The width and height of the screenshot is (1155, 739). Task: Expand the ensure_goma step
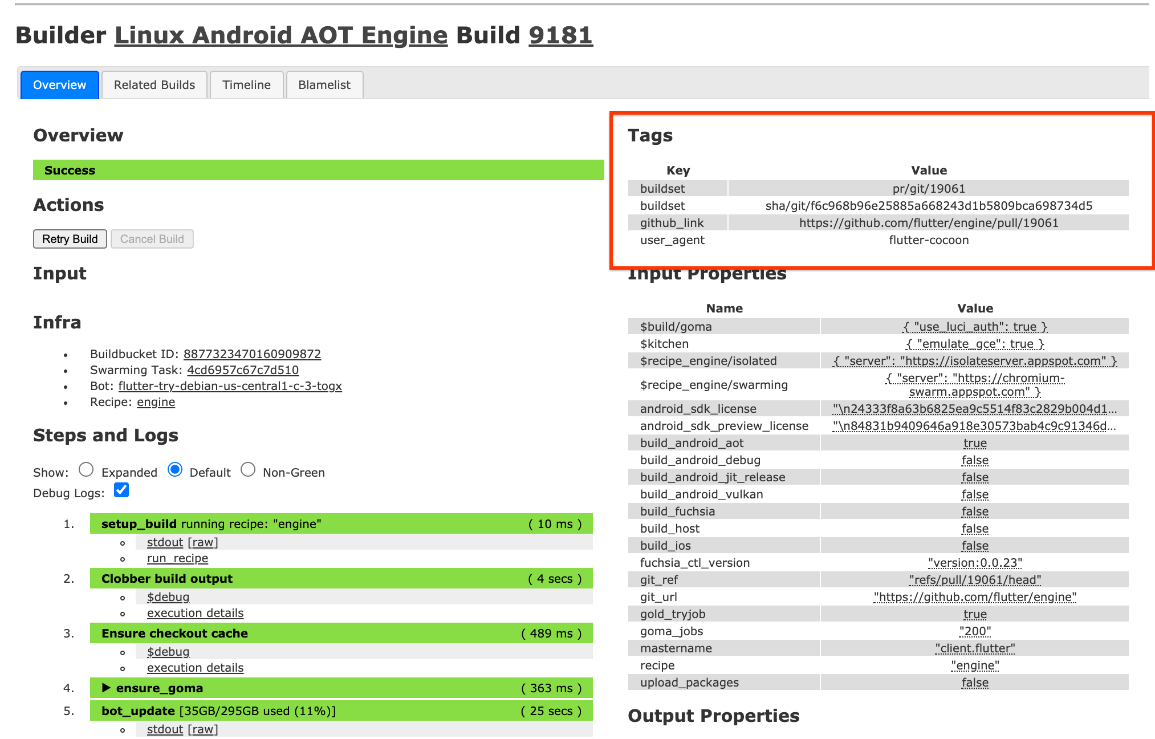[x=105, y=688]
